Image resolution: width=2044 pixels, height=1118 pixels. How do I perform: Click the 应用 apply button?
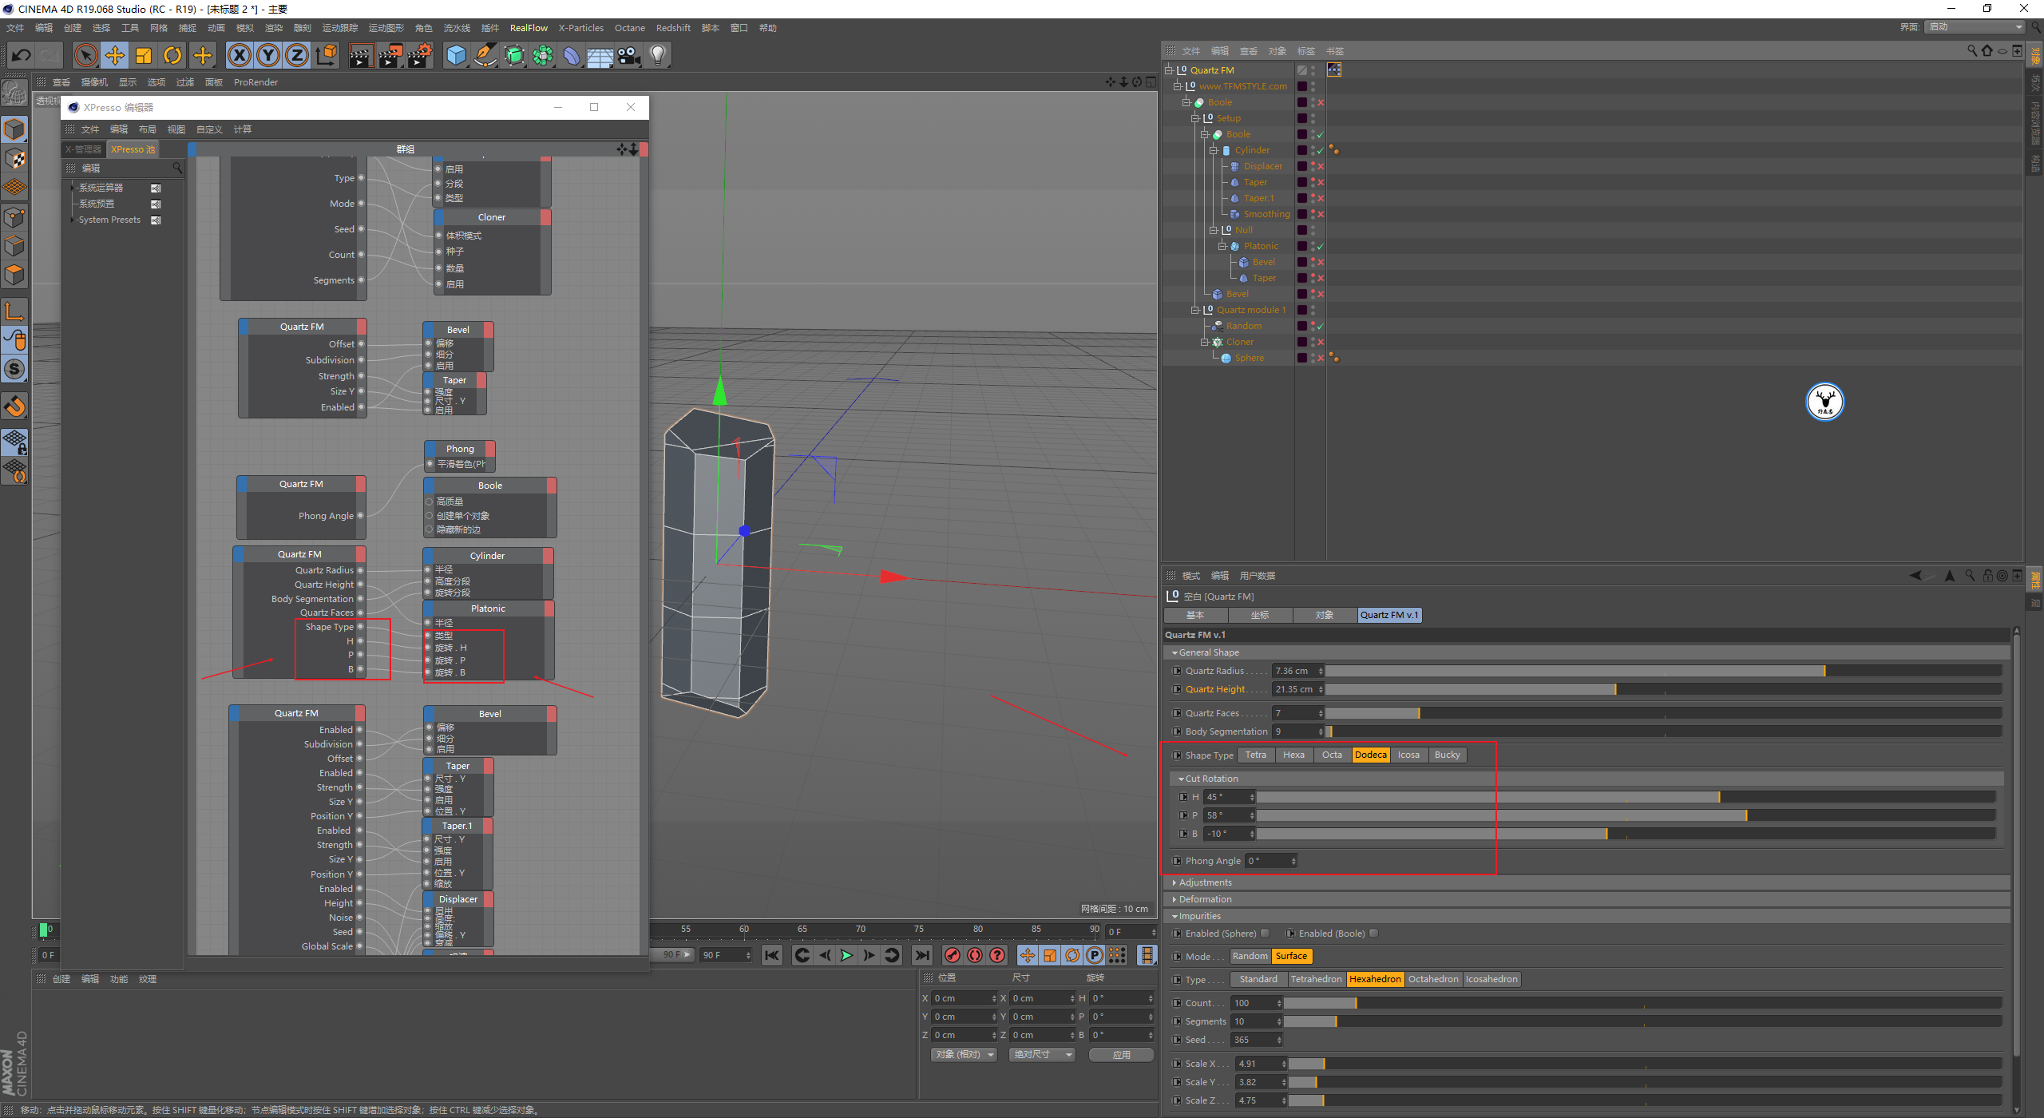pyautogui.click(x=1121, y=1055)
